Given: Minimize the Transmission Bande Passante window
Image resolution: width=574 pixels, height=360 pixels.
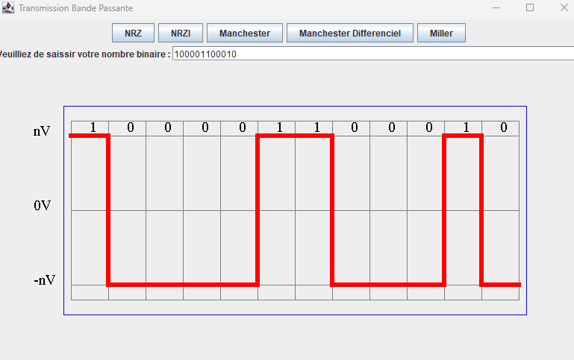Looking at the screenshot, I should pyautogui.click(x=496, y=7).
